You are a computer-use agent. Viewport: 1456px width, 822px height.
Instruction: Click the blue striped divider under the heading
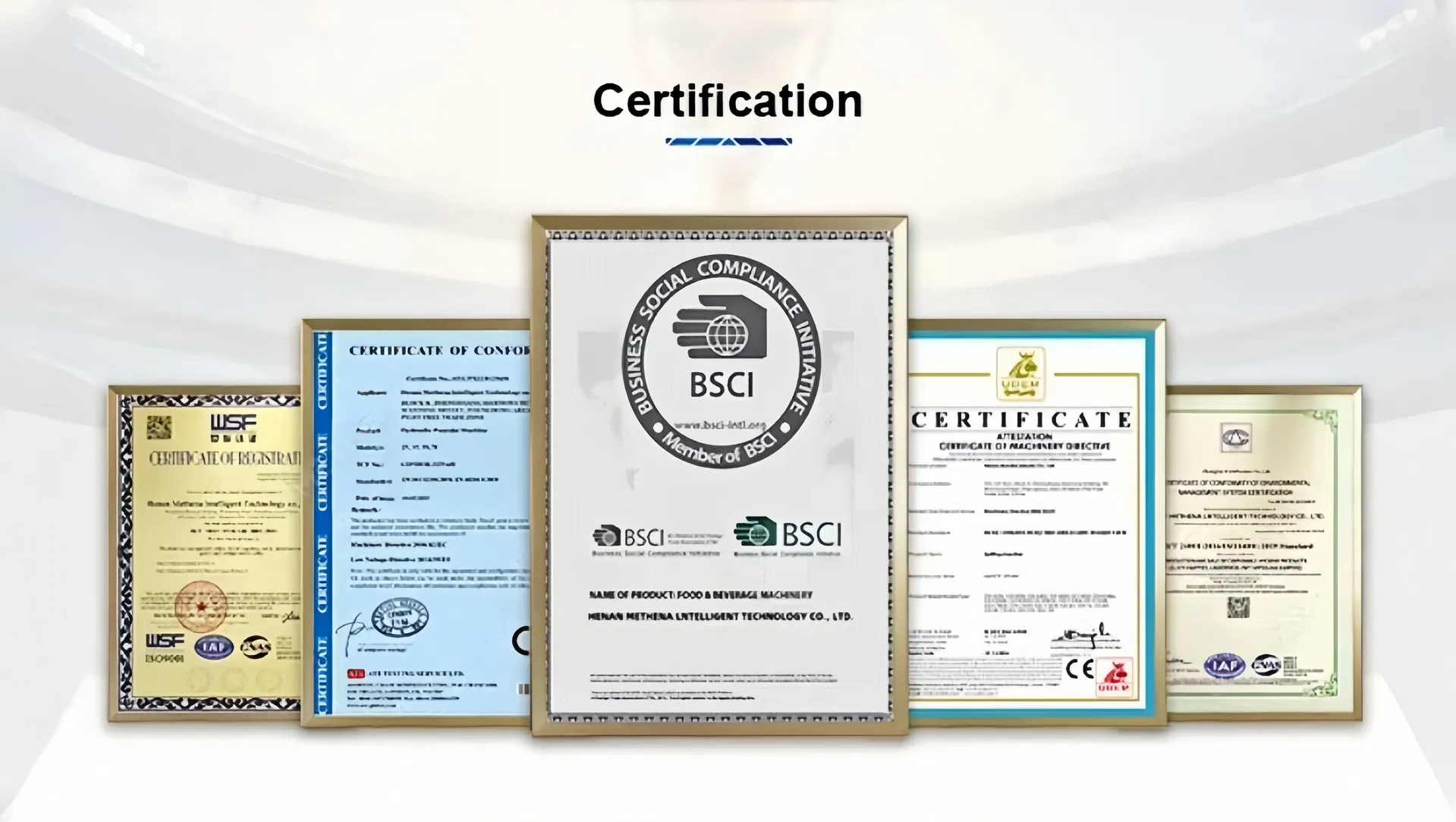click(x=728, y=141)
